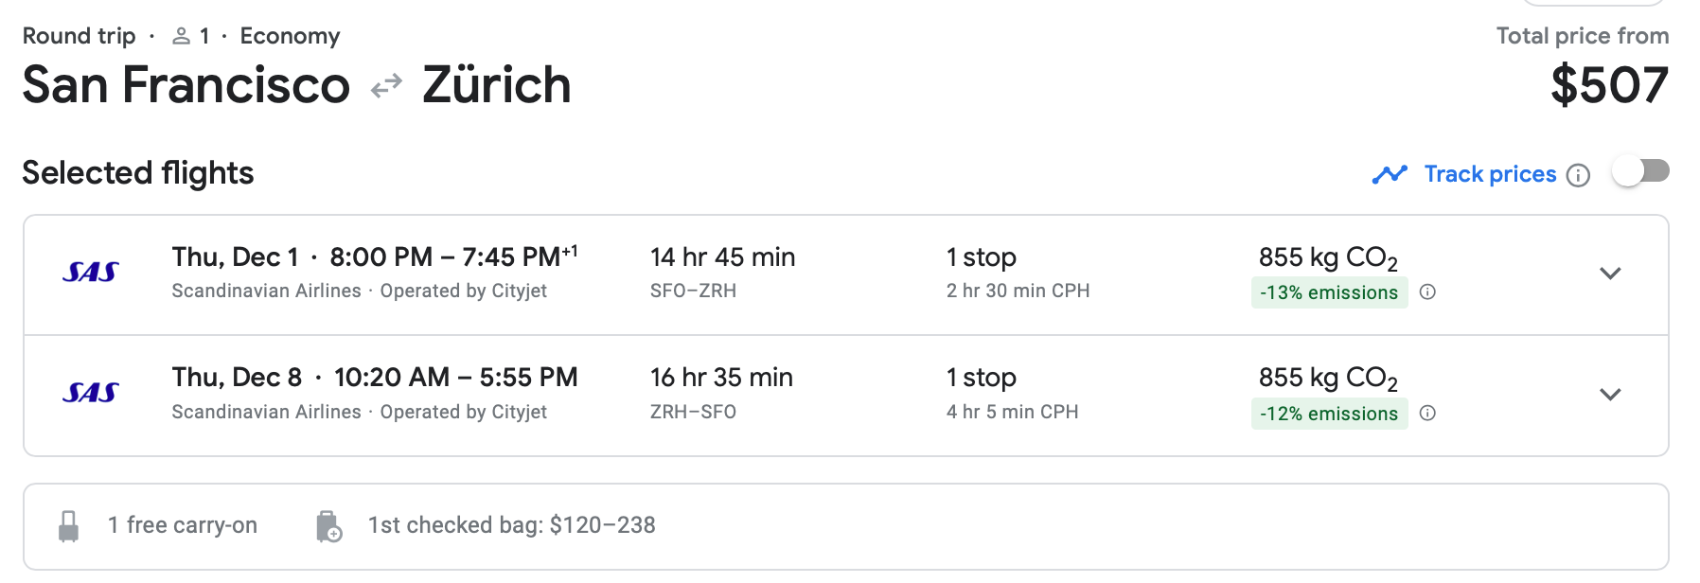Expand the Thu, Dec 1 flight details
1700x583 pixels.
click(1610, 274)
